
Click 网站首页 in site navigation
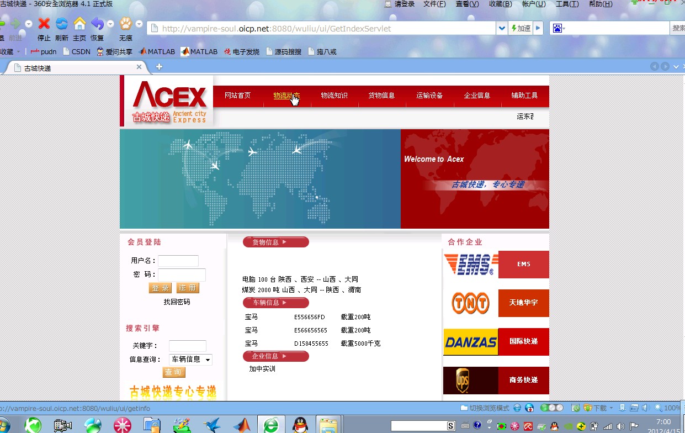(x=237, y=96)
